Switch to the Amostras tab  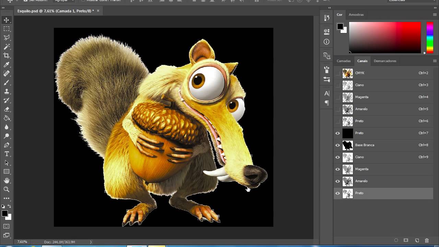coord(356,15)
